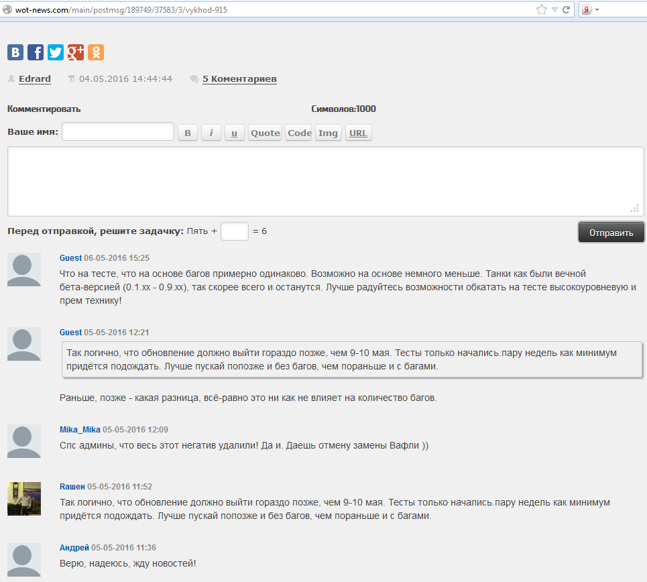Share the post on Facebook

[36, 52]
